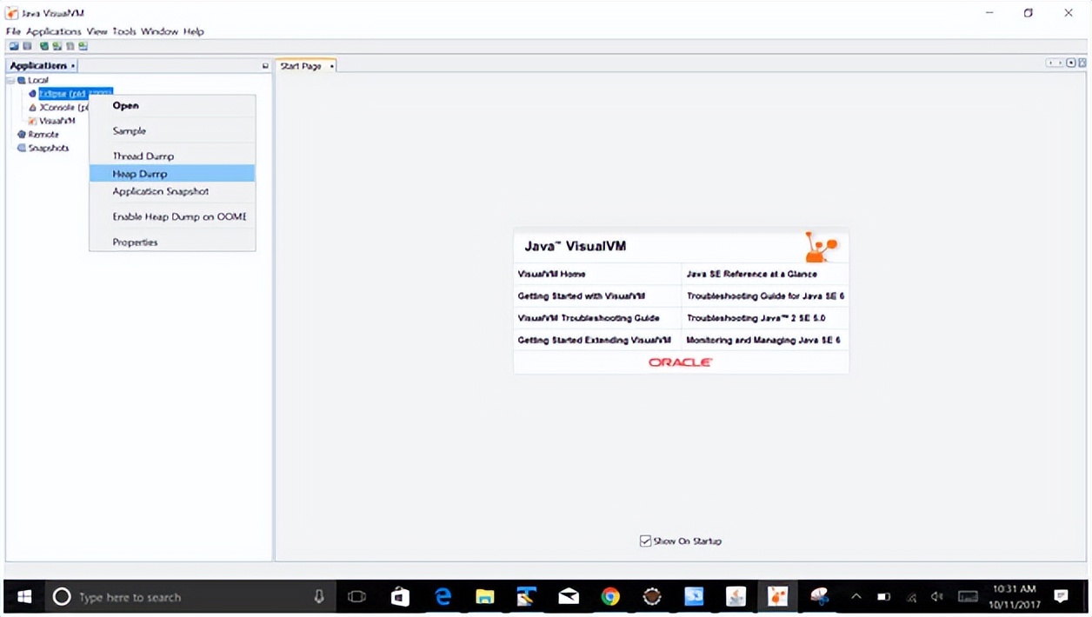Collapse the Local tree node
The height and width of the screenshot is (617, 1092).
tap(10, 80)
